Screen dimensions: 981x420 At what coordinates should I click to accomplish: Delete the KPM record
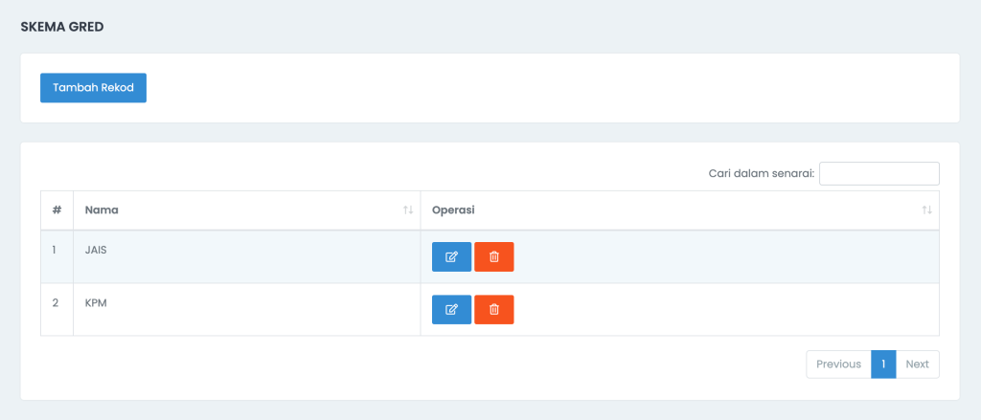493,309
